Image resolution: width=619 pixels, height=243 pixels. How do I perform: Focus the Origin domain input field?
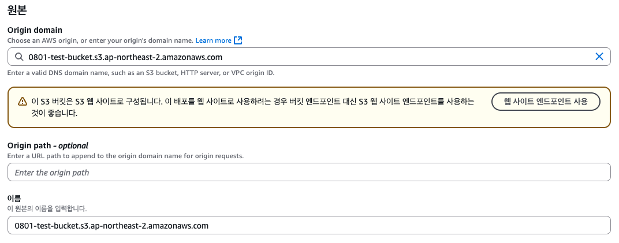point(309,57)
